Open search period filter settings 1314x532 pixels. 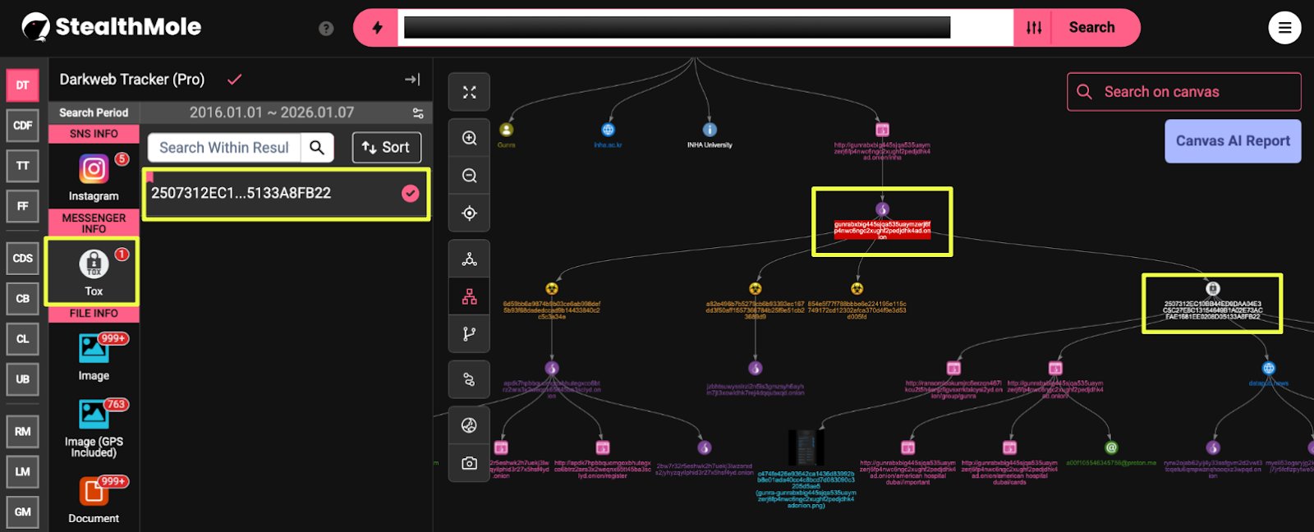(418, 113)
